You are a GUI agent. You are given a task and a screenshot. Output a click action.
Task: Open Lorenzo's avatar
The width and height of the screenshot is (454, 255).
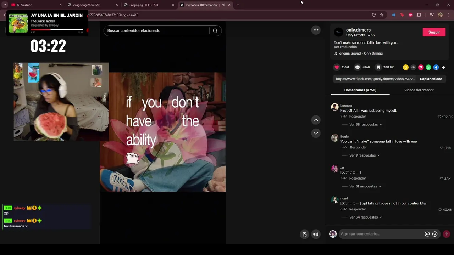click(x=335, y=107)
